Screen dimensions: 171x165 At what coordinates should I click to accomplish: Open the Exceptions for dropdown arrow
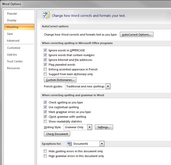tap(102, 144)
